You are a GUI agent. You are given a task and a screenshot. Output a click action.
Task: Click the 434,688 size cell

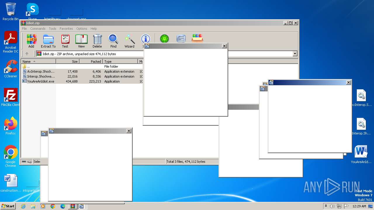coord(71,81)
